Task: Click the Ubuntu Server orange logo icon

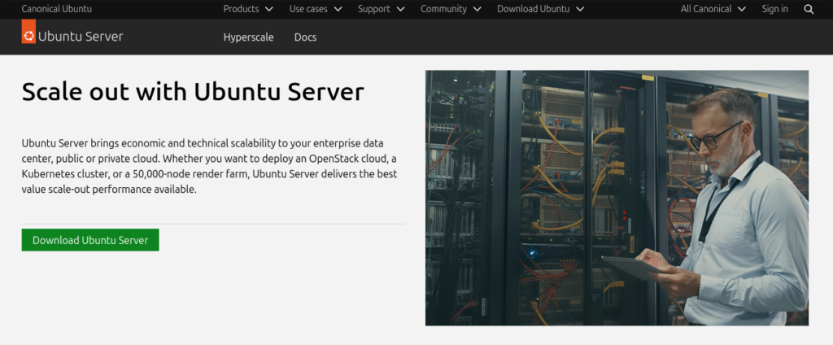Action: [x=28, y=32]
